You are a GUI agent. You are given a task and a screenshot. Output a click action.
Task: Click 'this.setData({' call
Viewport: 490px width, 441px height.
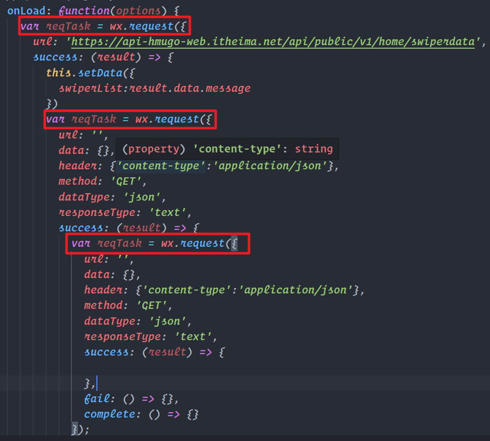[90, 73]
